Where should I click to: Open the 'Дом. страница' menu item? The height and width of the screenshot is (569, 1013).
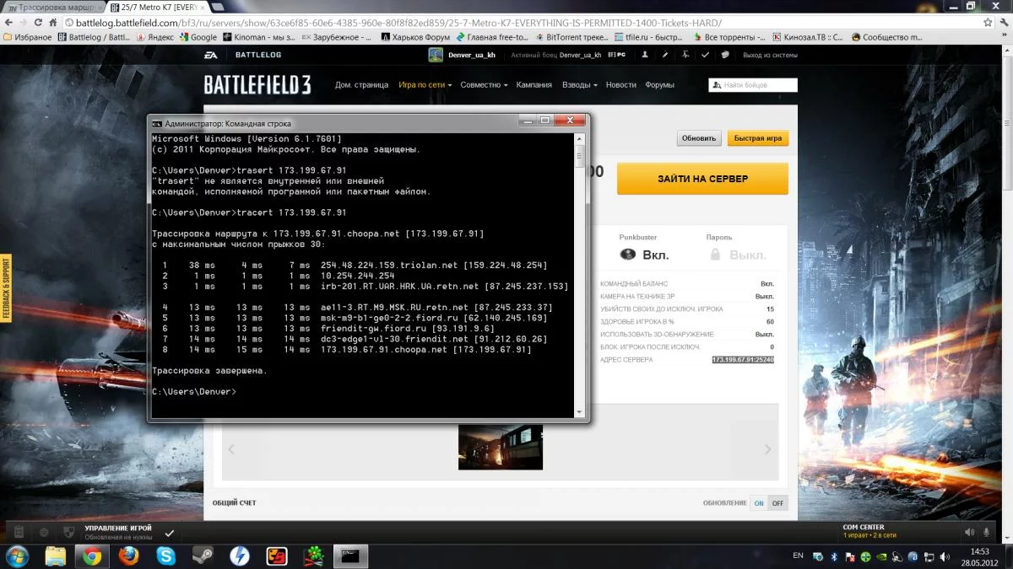pos(361,85)
